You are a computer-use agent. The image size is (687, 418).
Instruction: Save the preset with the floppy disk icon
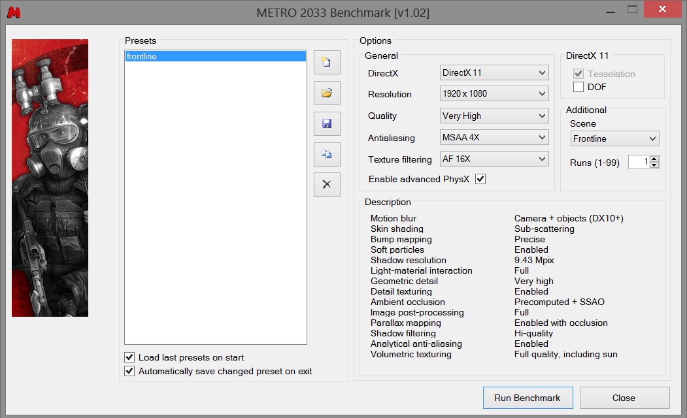327,123
